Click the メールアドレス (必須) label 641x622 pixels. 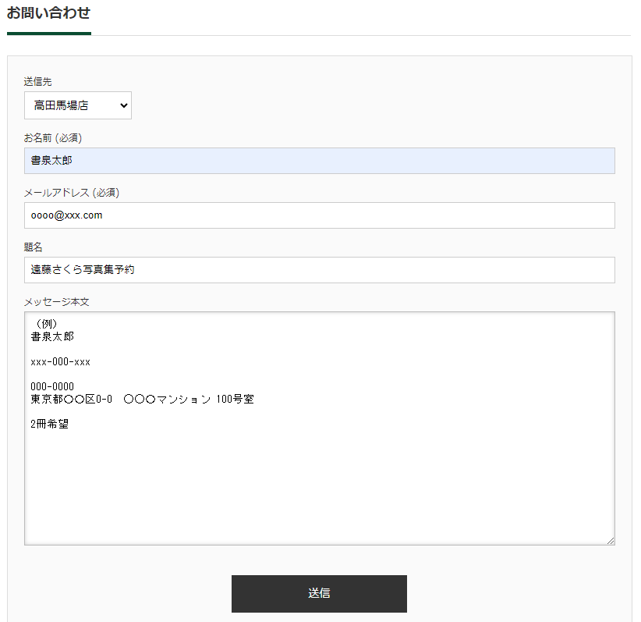72,192
